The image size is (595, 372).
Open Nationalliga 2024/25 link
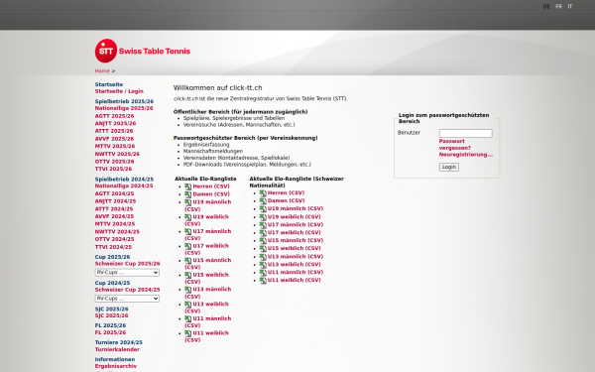[x=124, y=186]
